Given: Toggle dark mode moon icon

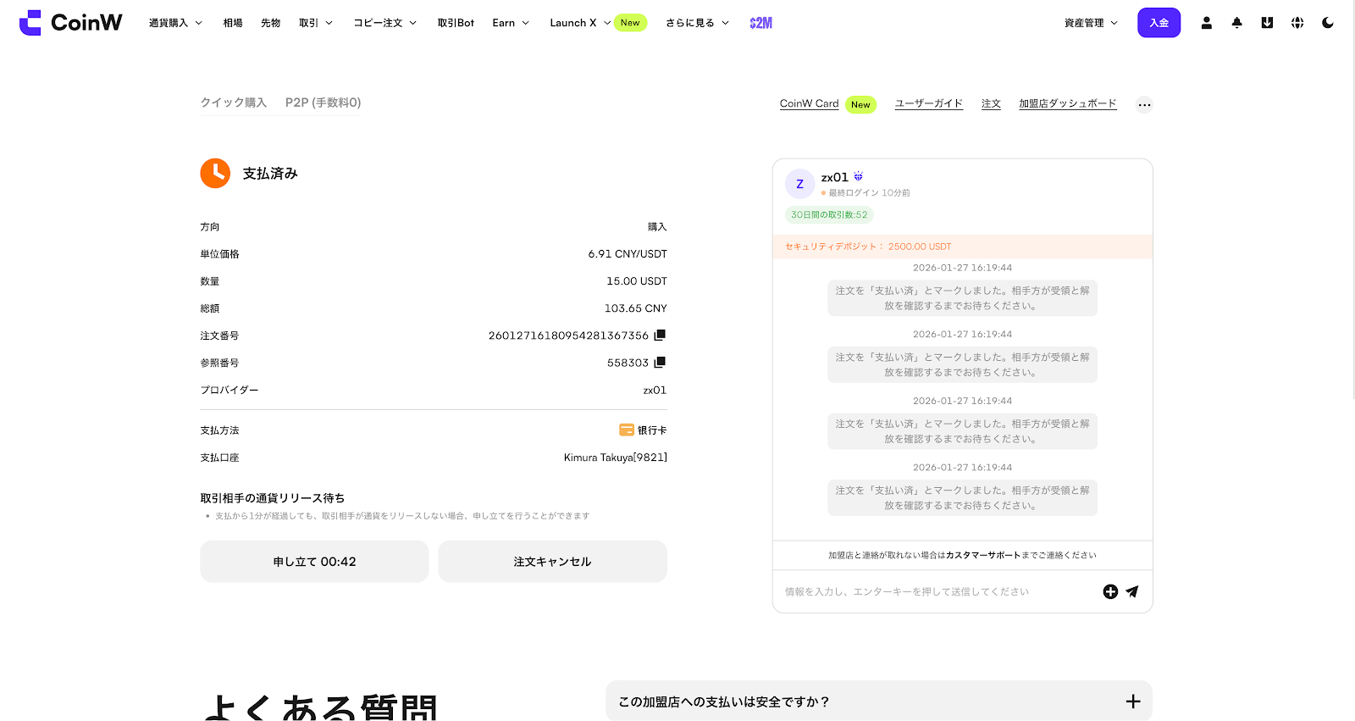Looking at the screenshot, I should coord(1328,23).
